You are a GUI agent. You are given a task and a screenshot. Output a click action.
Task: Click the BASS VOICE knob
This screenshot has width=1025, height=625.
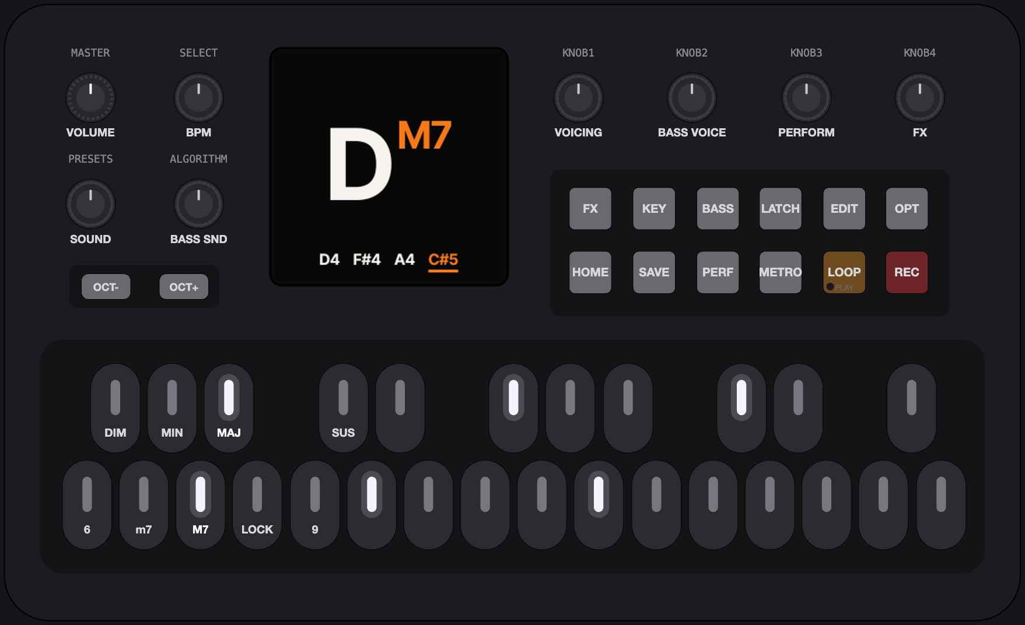(692, 98)
